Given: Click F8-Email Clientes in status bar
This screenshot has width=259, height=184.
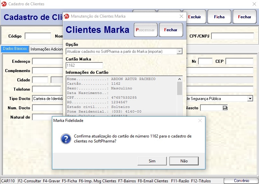Looking at the screenshot, I should (153, 181).
